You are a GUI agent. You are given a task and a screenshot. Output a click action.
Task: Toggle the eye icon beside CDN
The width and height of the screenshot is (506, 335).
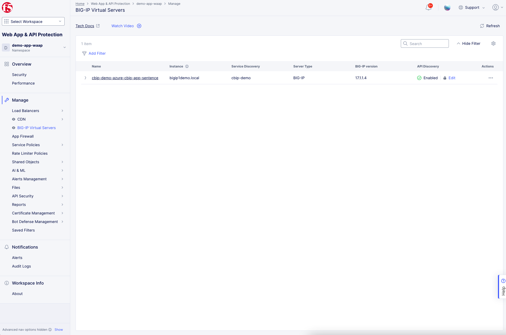click(14, 119)
